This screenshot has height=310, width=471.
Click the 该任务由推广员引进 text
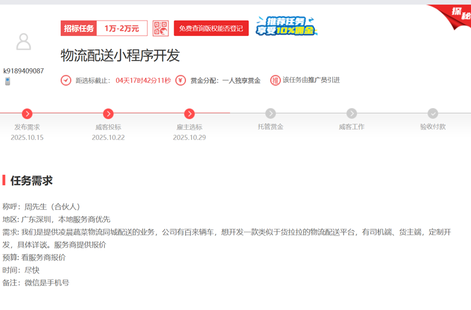(311, 80)
